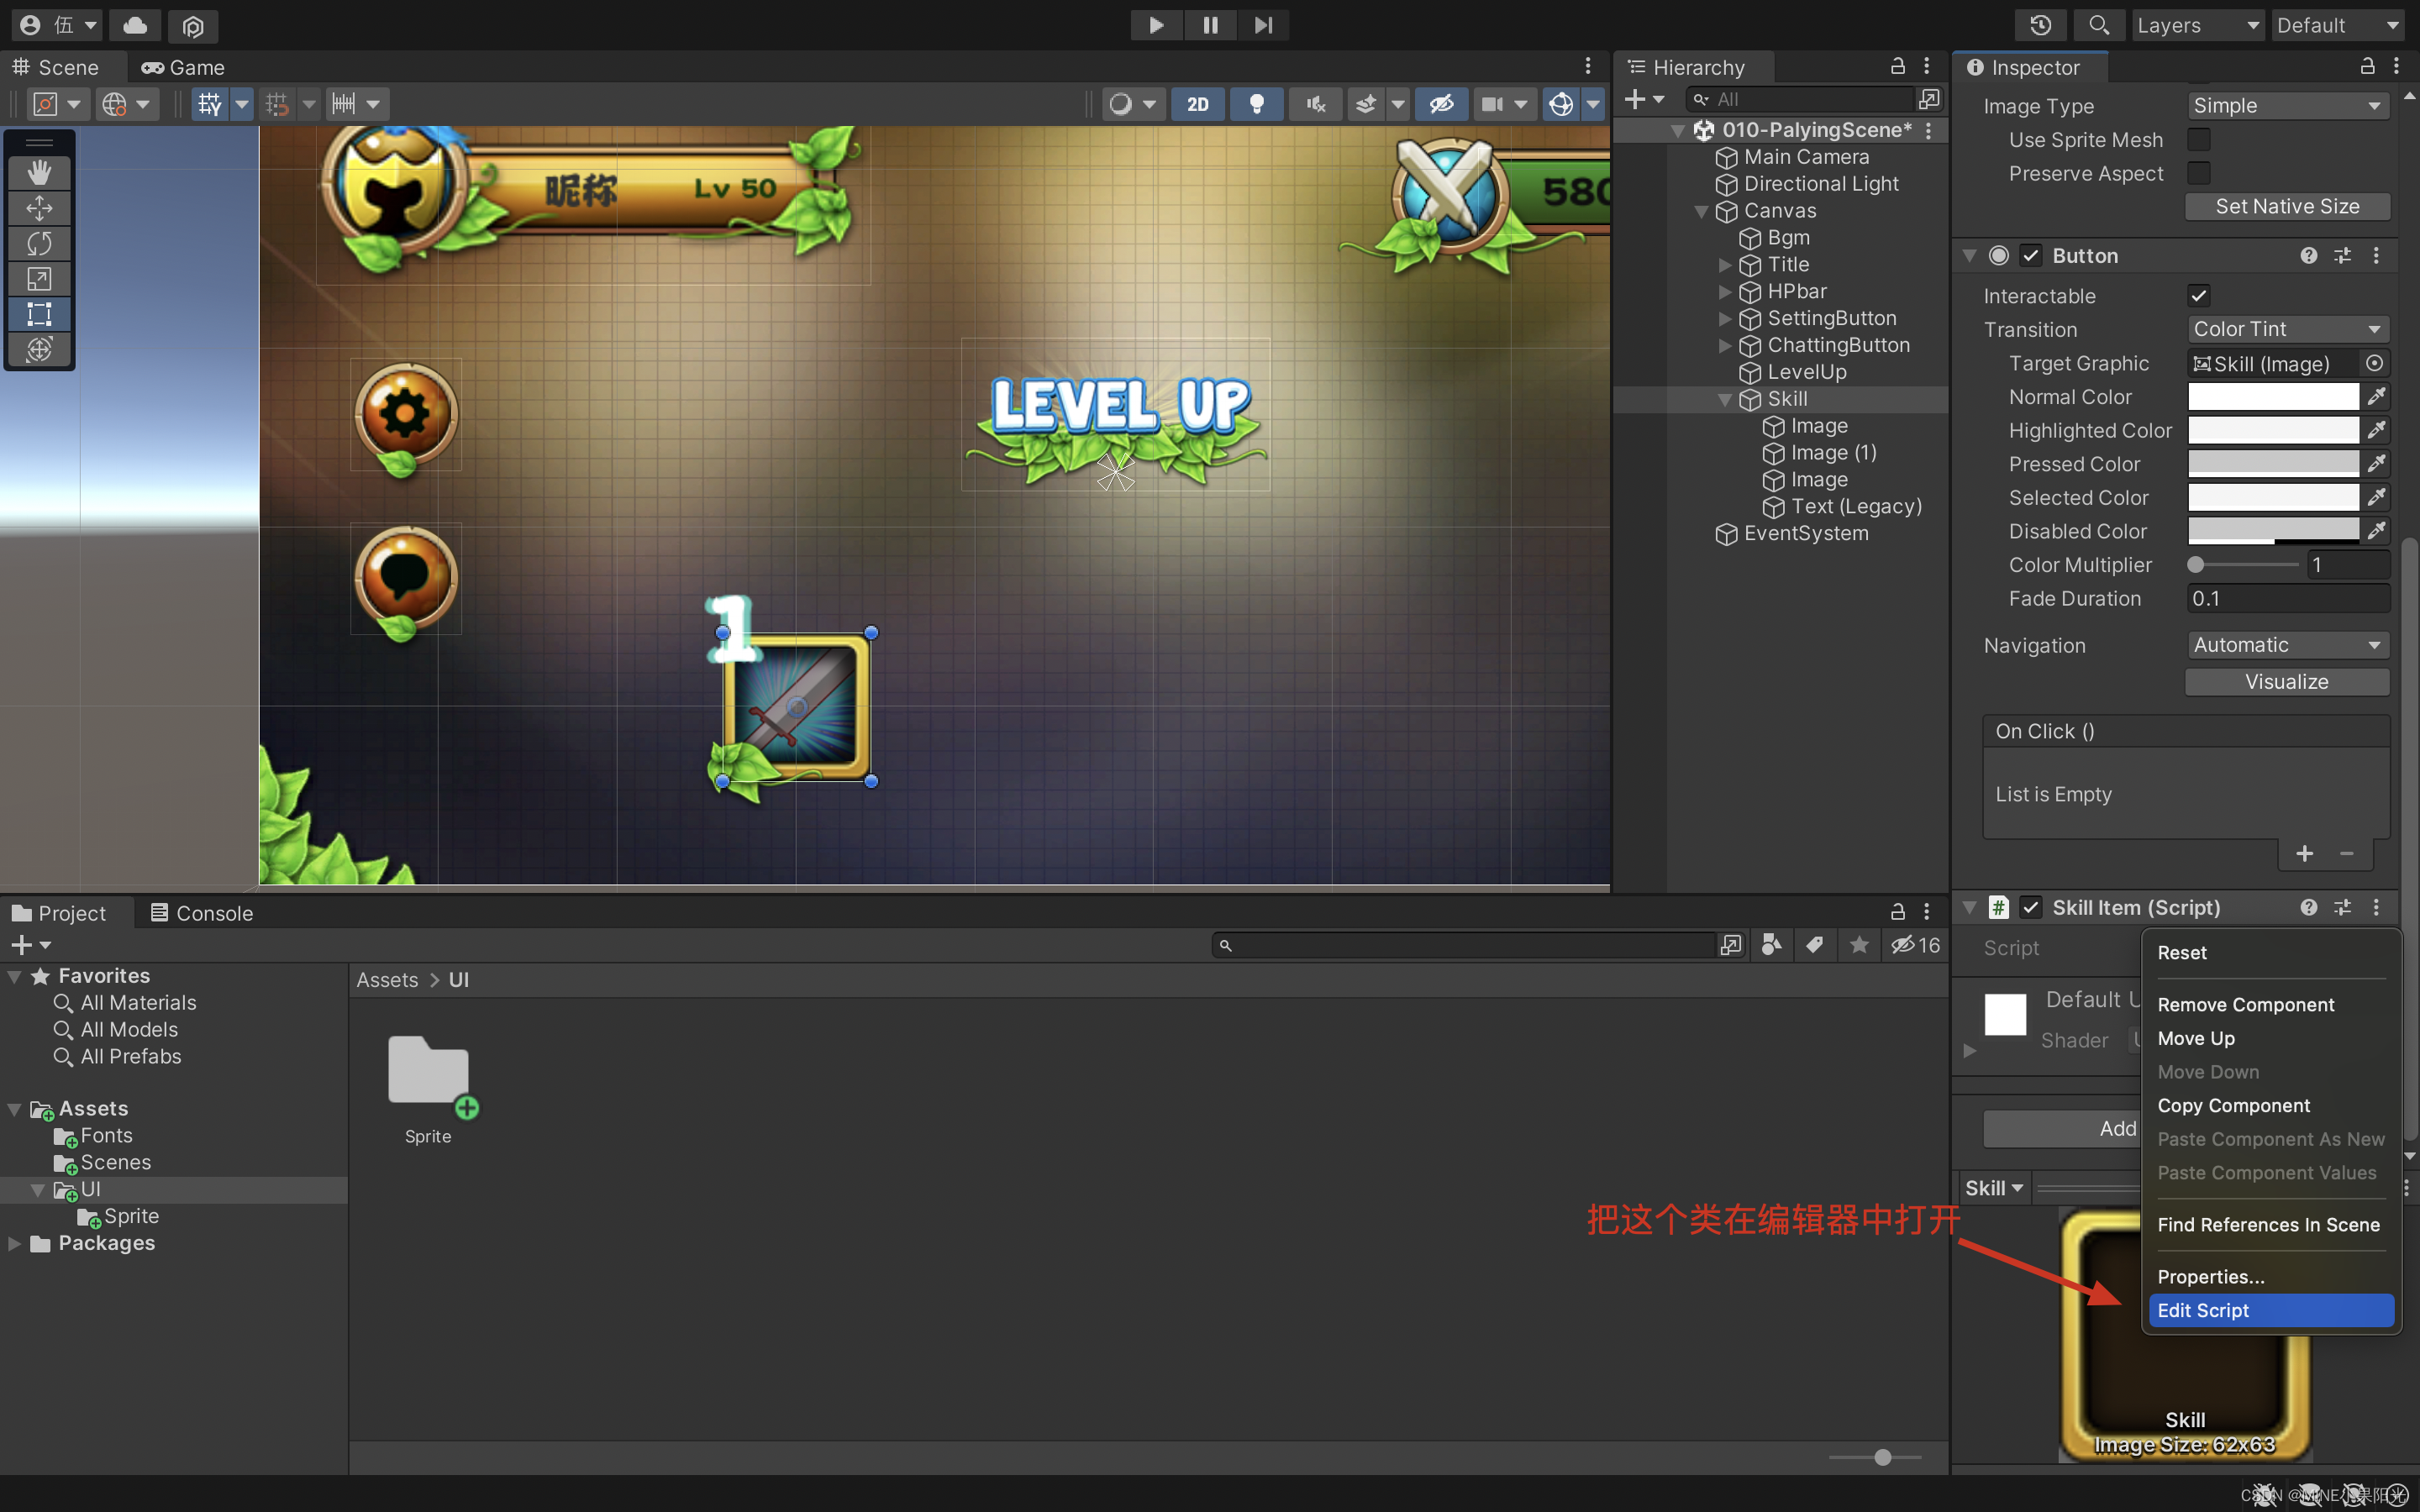Toggle Favorites star in Project toolbar

tap(1859, 945)
